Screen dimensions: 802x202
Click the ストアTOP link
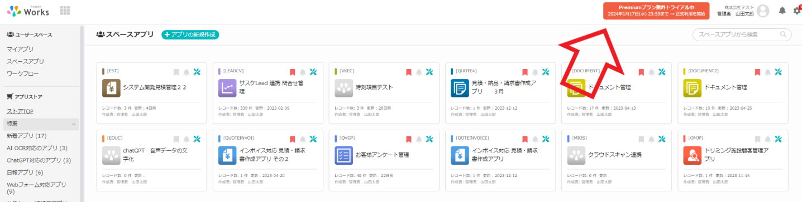coord(20,111)
